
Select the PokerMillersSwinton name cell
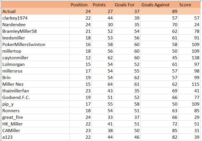tap(35, 45)
